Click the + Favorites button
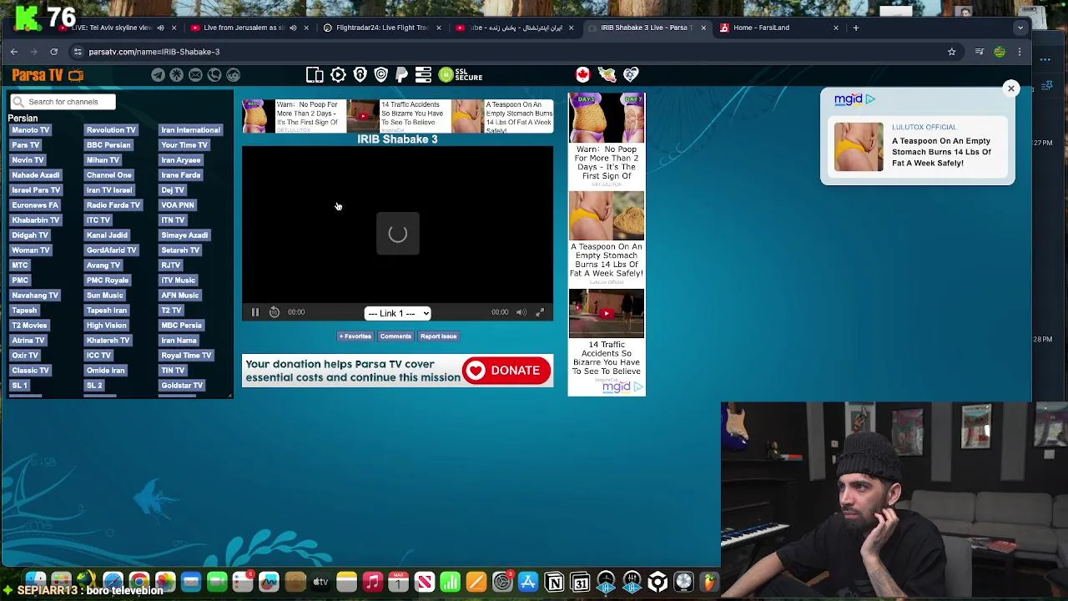1068x601 pixels. click(x=355, y=336)
